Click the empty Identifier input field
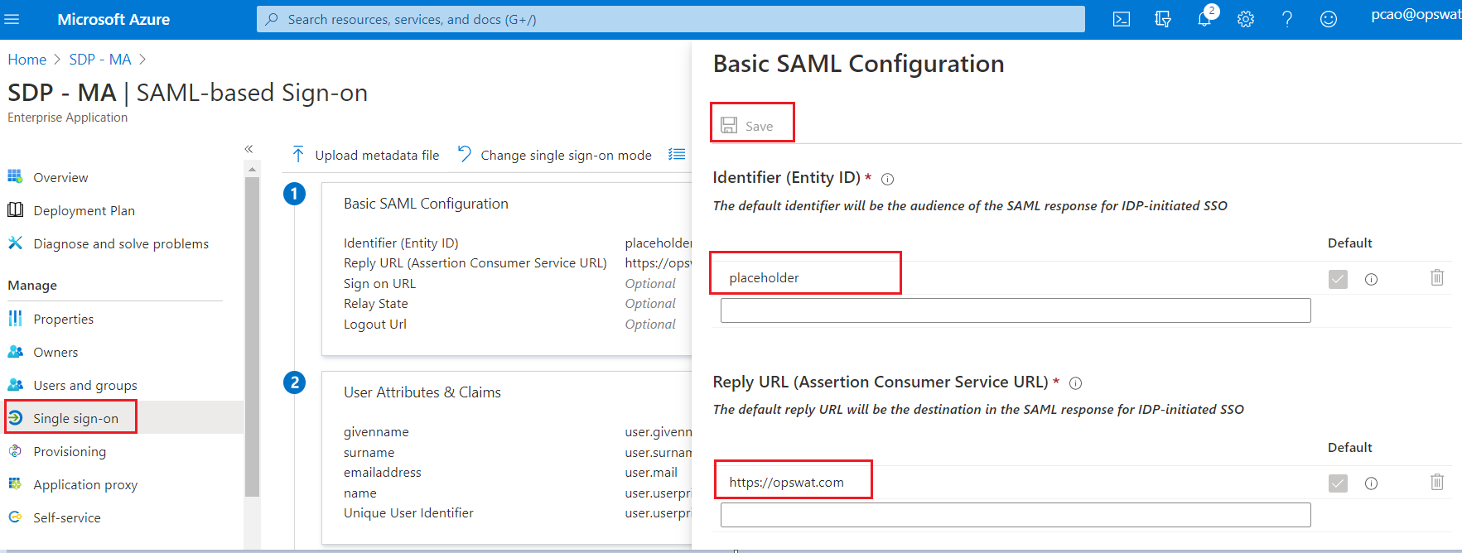 tap(1015, 310)
